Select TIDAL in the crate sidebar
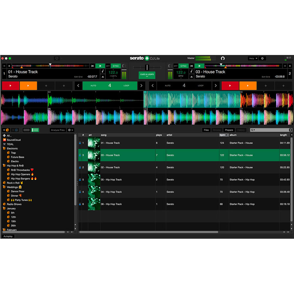 [10, 144]
